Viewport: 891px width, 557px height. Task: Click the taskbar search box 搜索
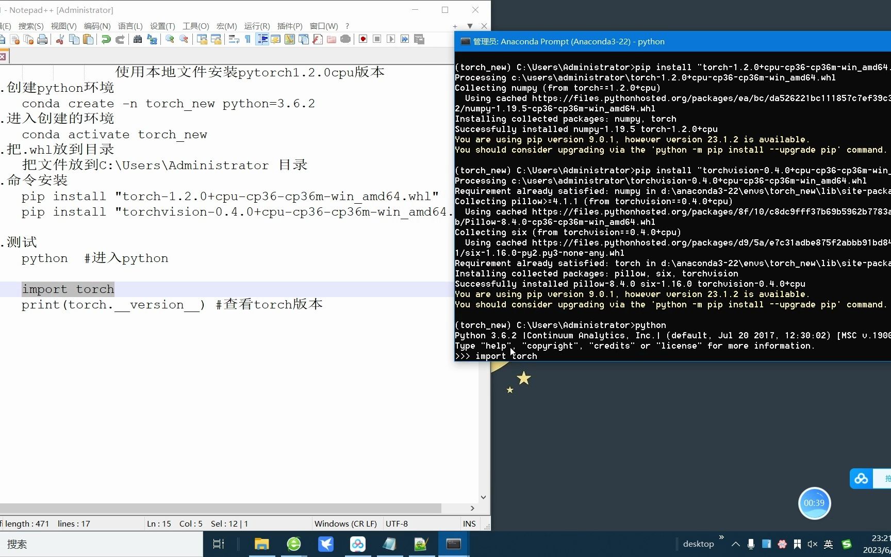(x=101, y=544)
